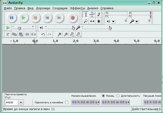Viewport: 163px width, 113px height.
Task: Click the Pause transport button
Action: (12, 18)
